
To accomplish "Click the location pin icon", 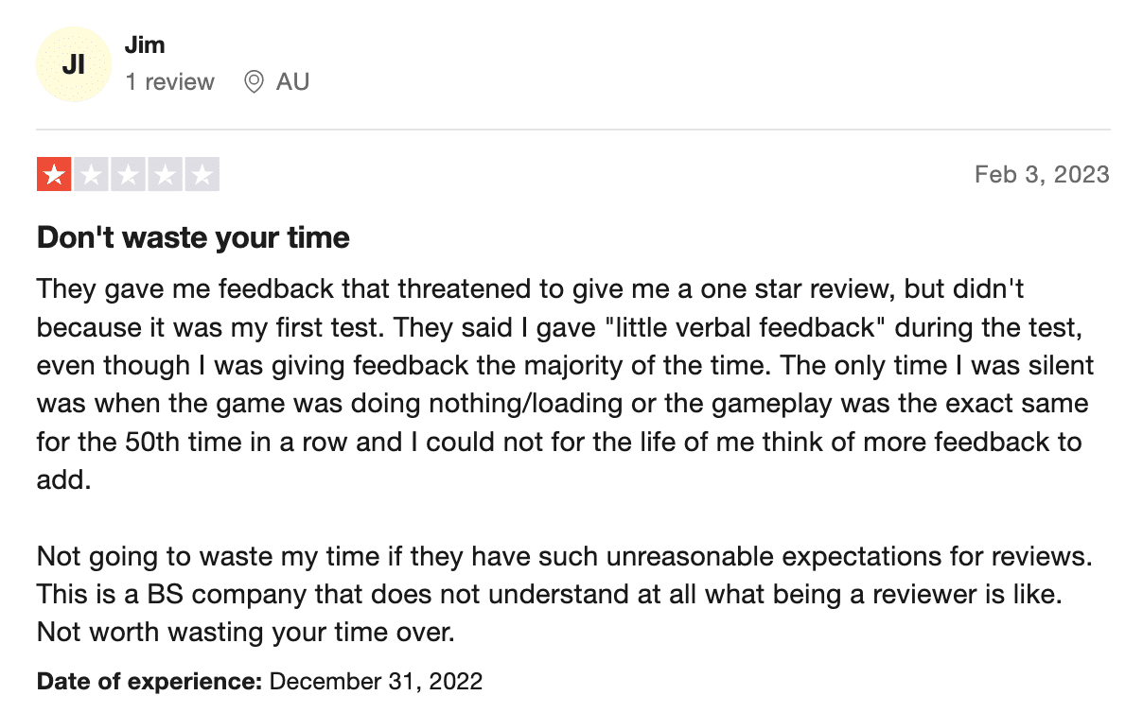I will click(254, 82).
